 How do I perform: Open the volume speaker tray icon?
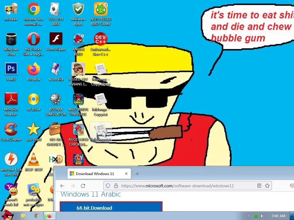click(262, 216)
